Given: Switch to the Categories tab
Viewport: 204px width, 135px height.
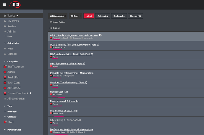Looking at the screenshot, I should (103, 16).
